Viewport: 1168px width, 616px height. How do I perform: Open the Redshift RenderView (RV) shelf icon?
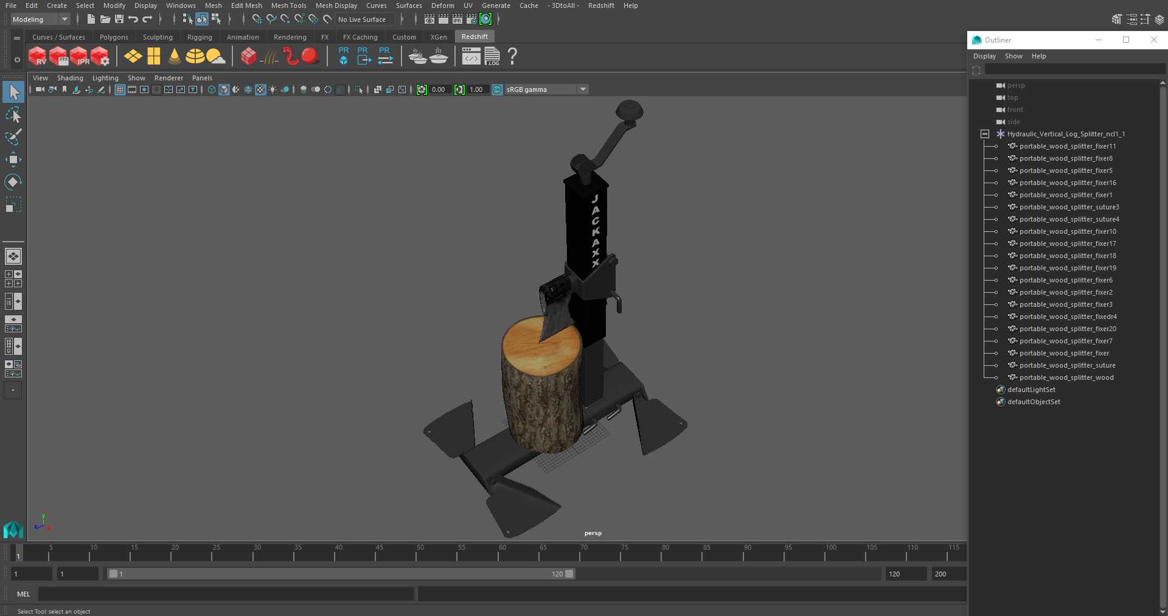37,56
